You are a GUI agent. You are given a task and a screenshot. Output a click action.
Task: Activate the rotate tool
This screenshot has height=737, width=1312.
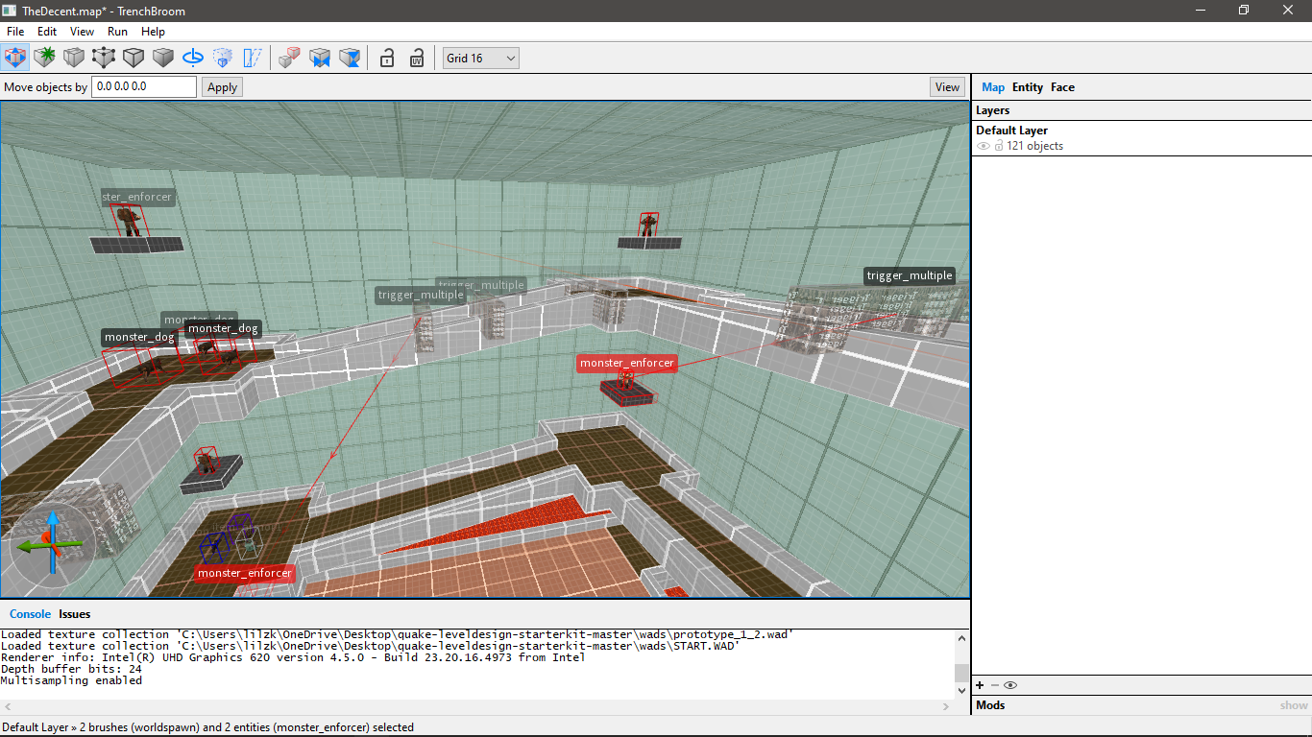point(193,58)
